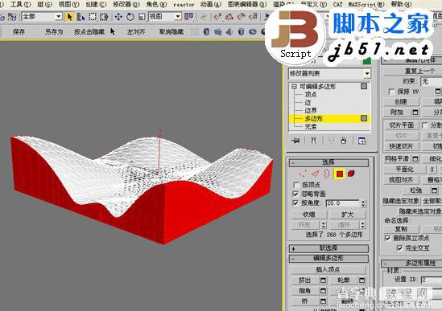Collapse the 多边形属性 rollout
The height and width of the screenshot is (311, 442).
411,264
